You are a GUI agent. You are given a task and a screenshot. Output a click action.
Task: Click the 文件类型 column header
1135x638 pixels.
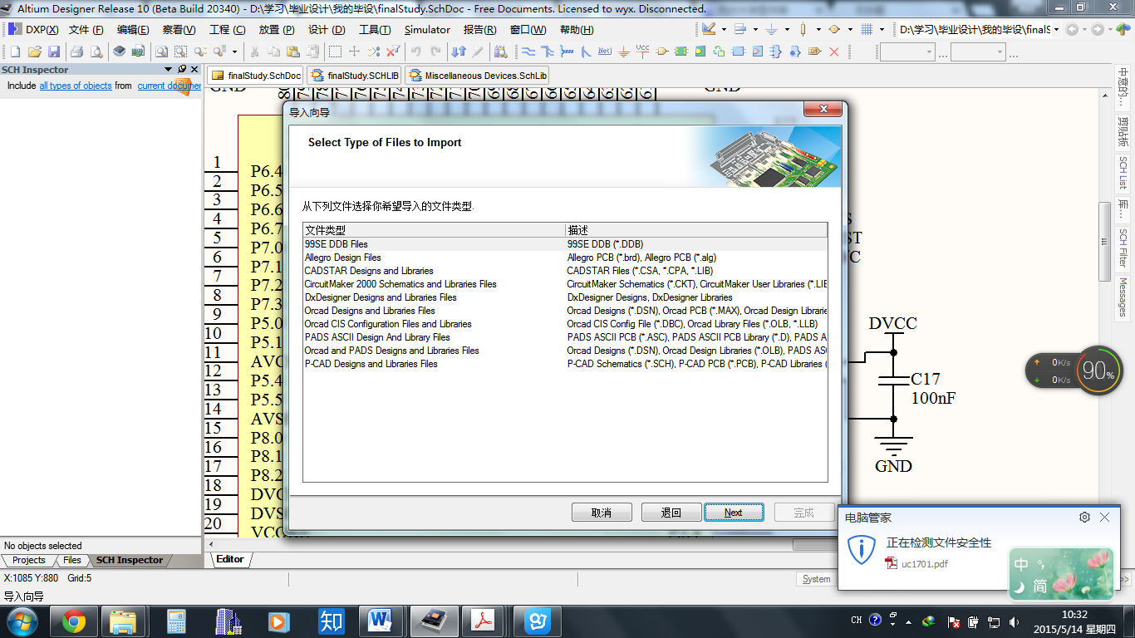[x=434, y=230]
